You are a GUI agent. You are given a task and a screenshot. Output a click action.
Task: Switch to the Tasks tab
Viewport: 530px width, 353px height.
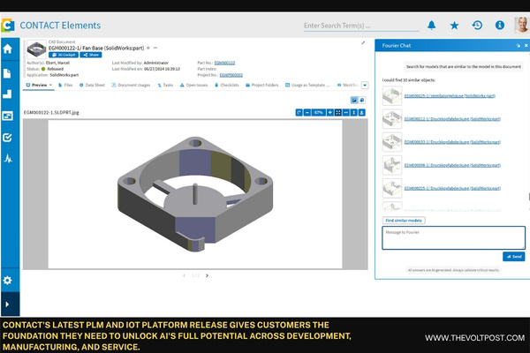[165, 85]
